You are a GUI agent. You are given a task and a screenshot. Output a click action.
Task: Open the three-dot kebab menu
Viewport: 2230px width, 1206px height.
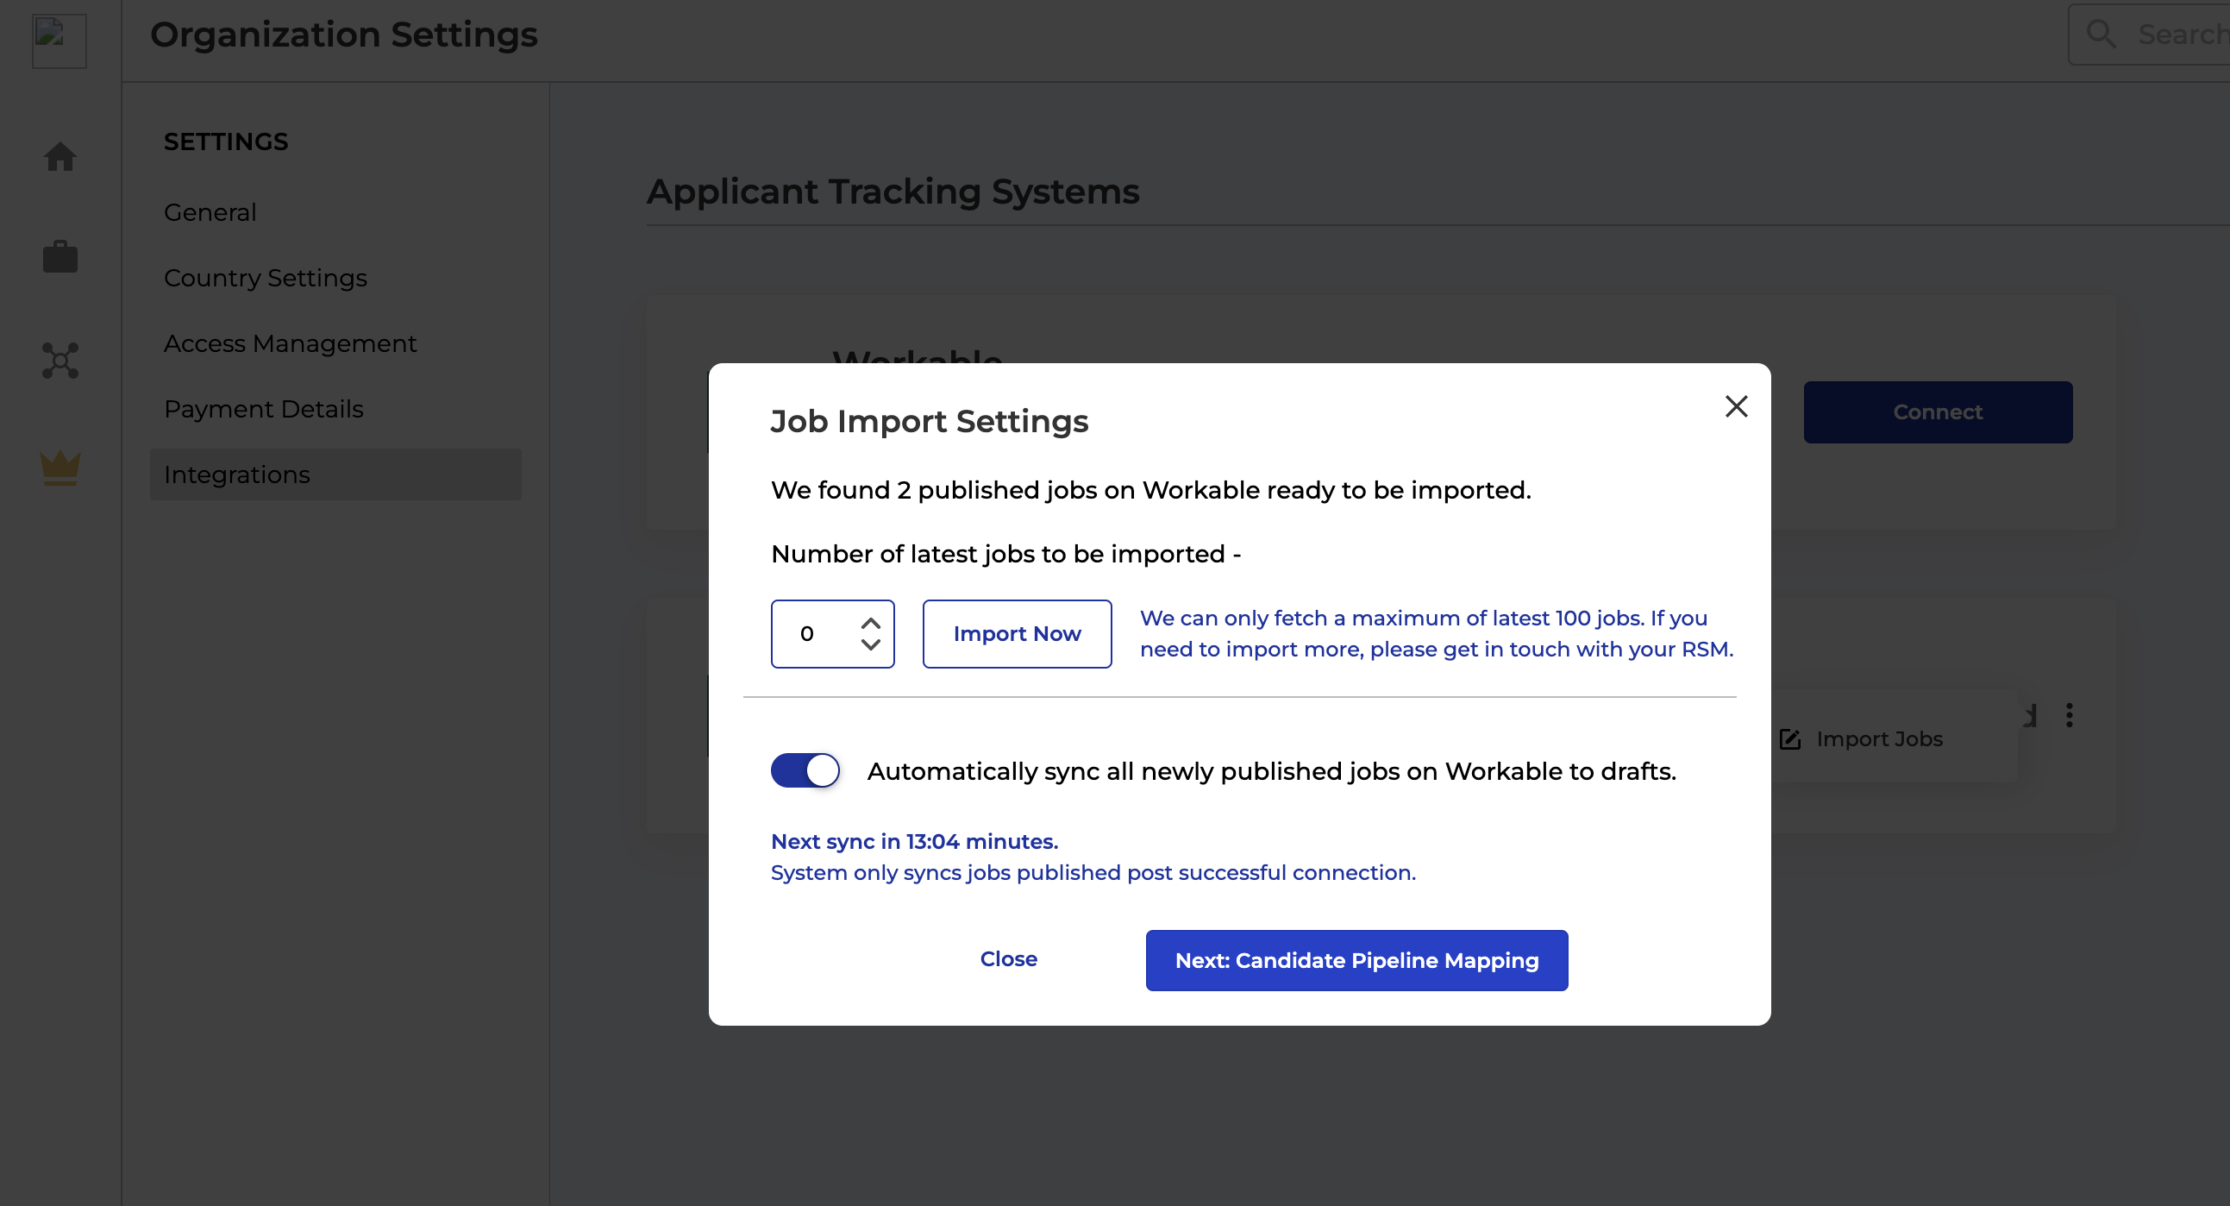tap(2069, 714)
